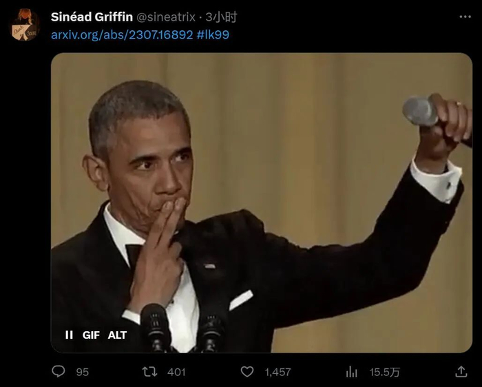Click the GIF badge label
Screen dimensions: 482x387
[x=91, y=335]
